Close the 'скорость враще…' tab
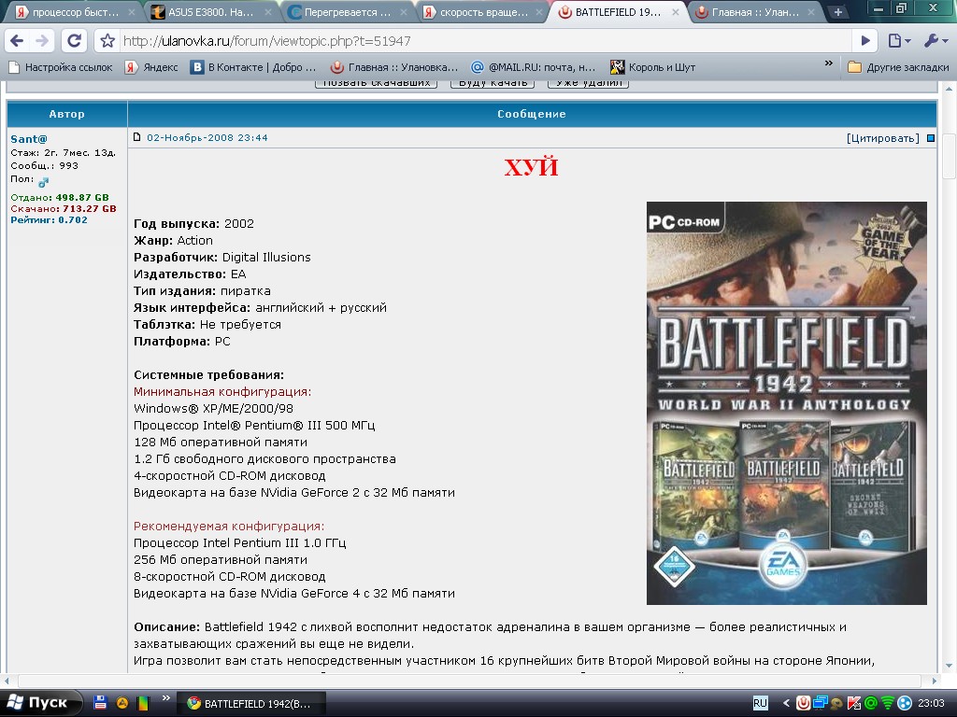This screenshot has height=717, width=957. [x=539, y=12]
